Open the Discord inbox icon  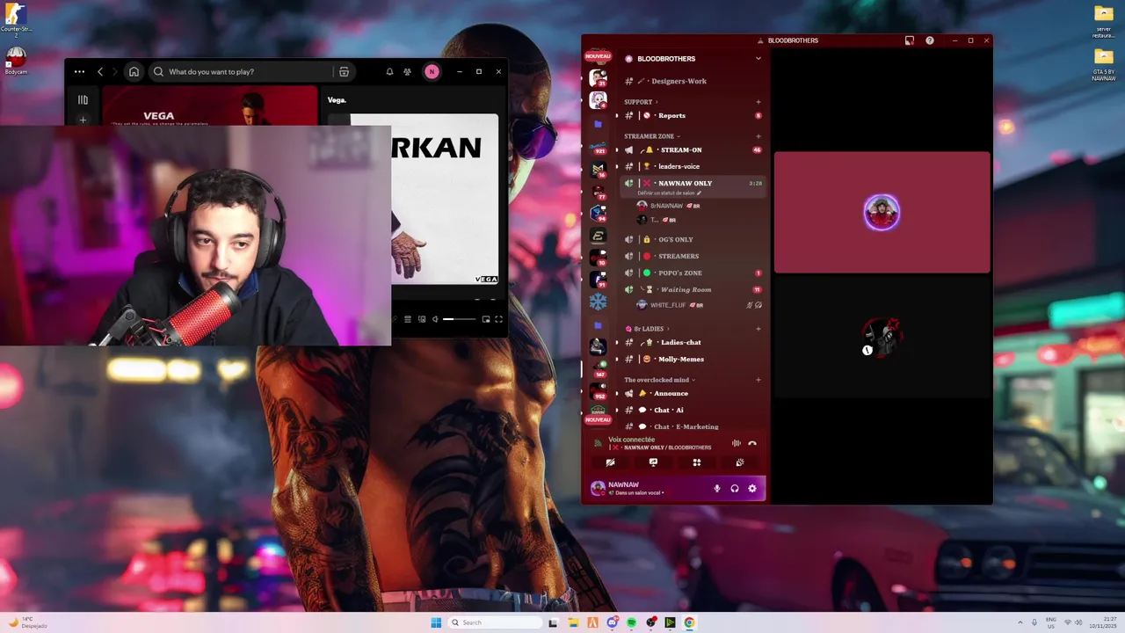(910, 40)
